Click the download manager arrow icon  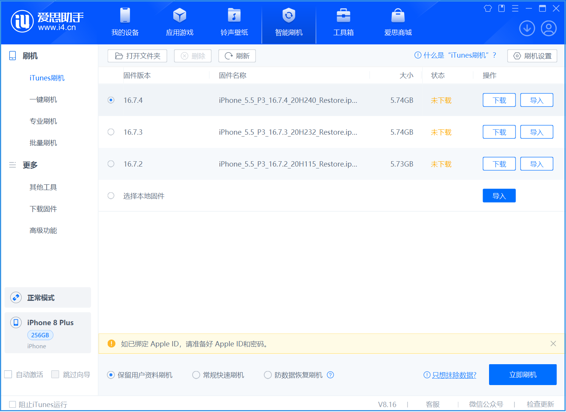pyautogui.click(x=527, y=28)
